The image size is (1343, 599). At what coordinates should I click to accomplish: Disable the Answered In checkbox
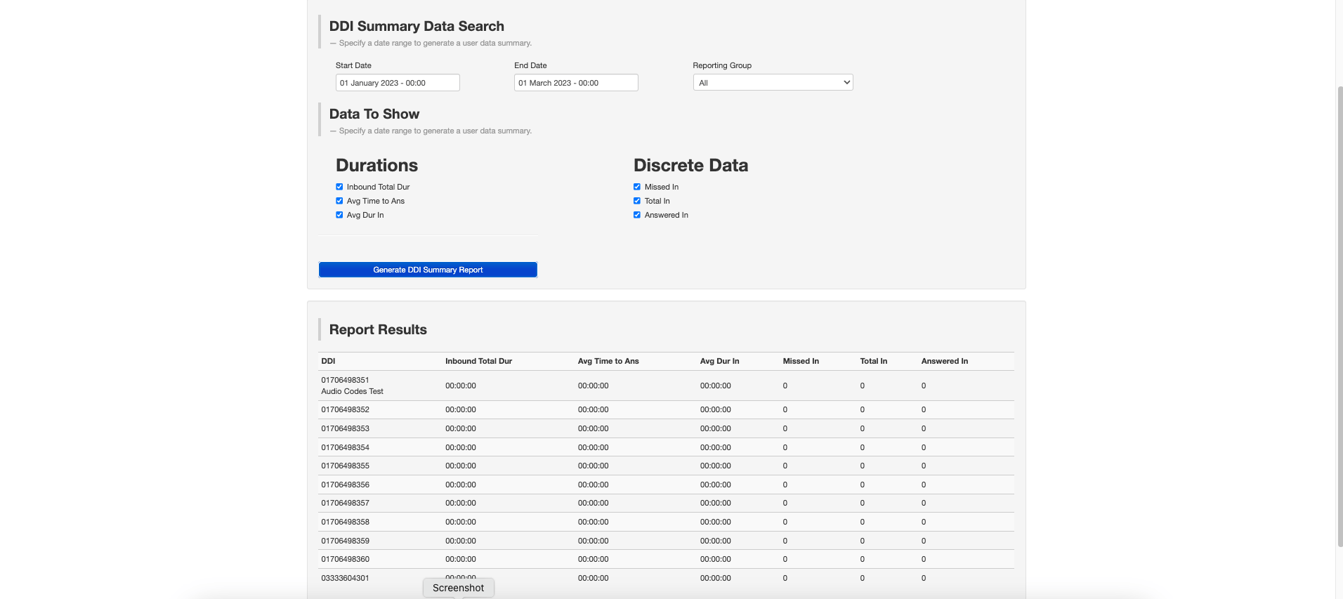(637, 215)
